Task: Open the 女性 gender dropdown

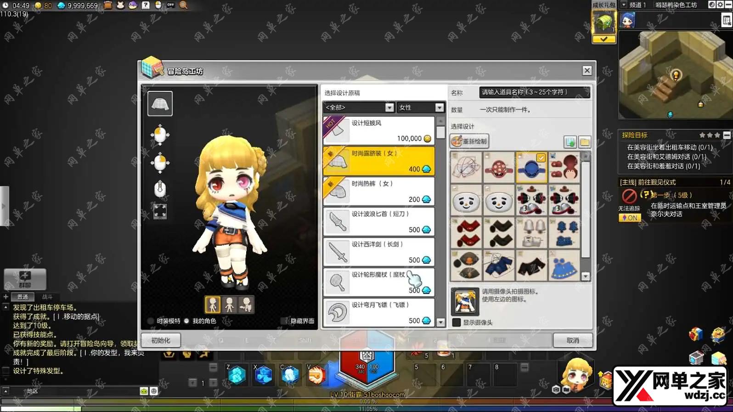Action: point(420,107)
